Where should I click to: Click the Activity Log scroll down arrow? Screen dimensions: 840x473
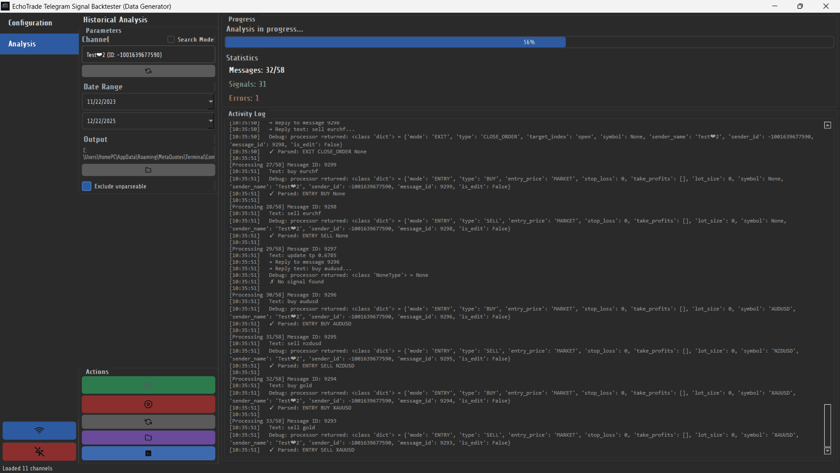827,451
